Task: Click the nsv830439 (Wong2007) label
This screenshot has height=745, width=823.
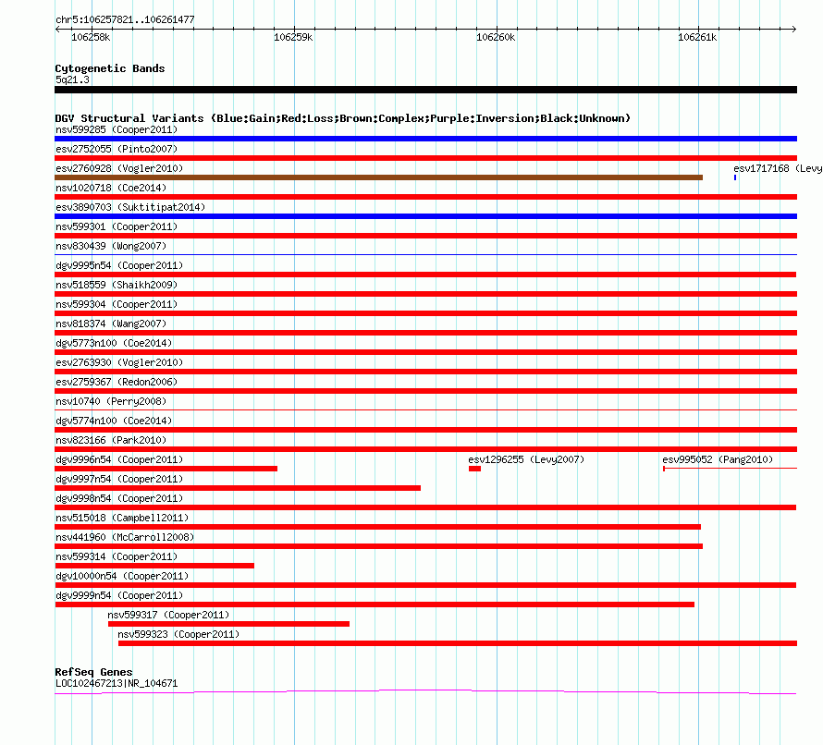Action: pos(111,246)
